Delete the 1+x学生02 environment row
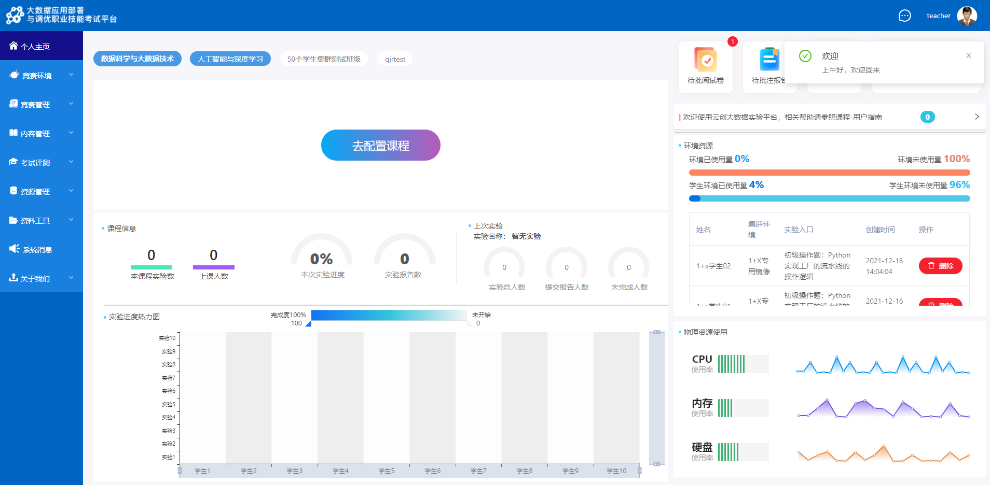The width and height of the screenshot is (990, 485). tap(940, 266)
